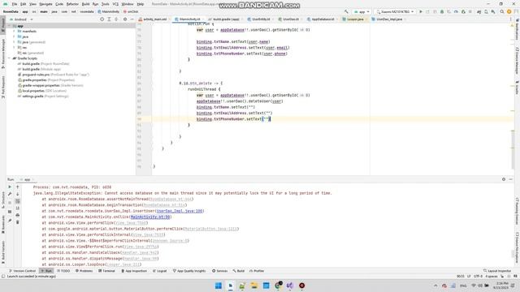Open Run panel settings gear
Image resolution: width=520 pixels, height=292 pixels.
click(x=504, y=179)
